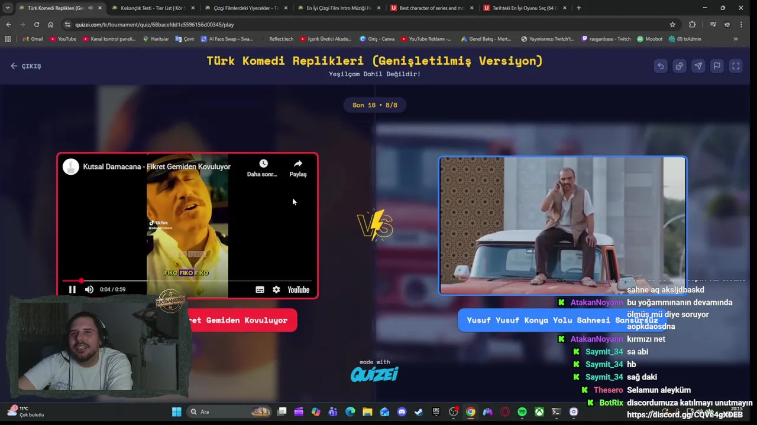757x425 pixels.
Task: Mute the Türk Komedi Replikleri tab audio
Action: tap(90, 8)
